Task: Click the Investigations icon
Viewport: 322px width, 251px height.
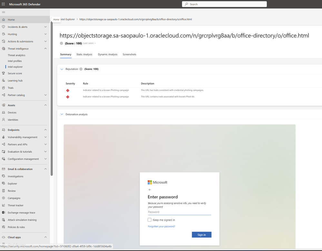Action: [4, 176]
